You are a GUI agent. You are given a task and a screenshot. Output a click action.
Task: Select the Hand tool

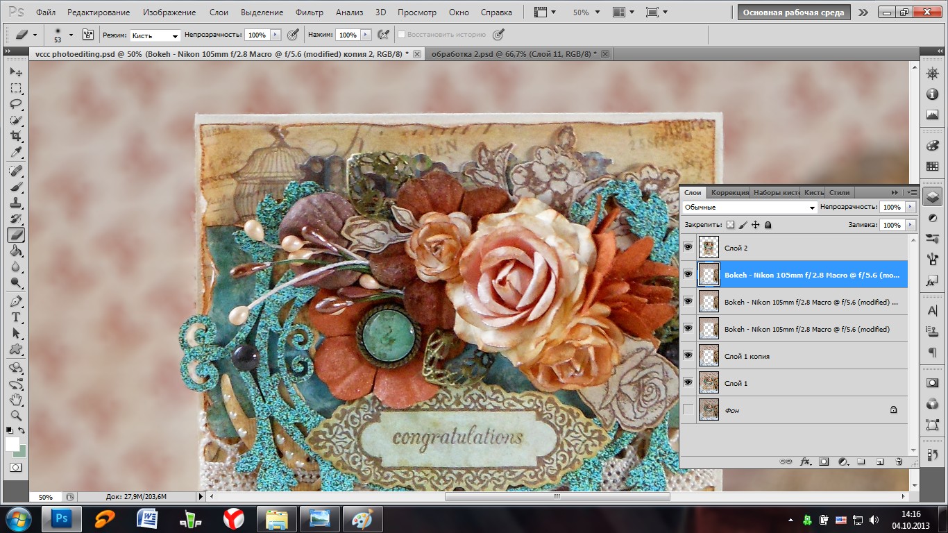[16, 399]
